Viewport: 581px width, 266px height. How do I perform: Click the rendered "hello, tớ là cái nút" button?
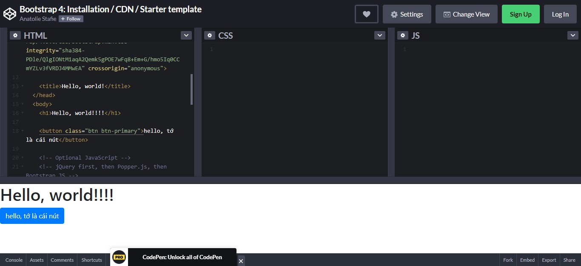point(32,216)
